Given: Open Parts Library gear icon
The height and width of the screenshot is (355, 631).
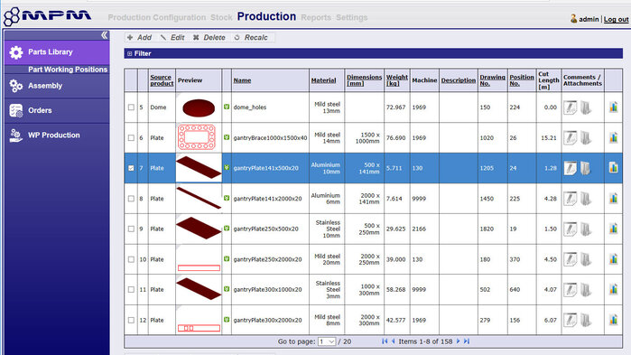Looking at the screenshot, I should tap(16, 52).
